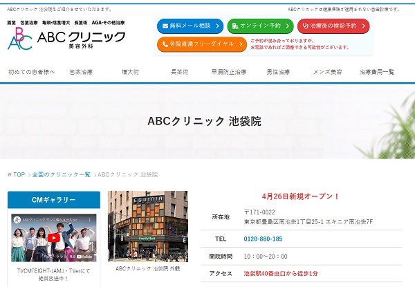Play the YouTube video in CMギャラリー
Screen dimensions: 415x287
[x=53, y=239]
